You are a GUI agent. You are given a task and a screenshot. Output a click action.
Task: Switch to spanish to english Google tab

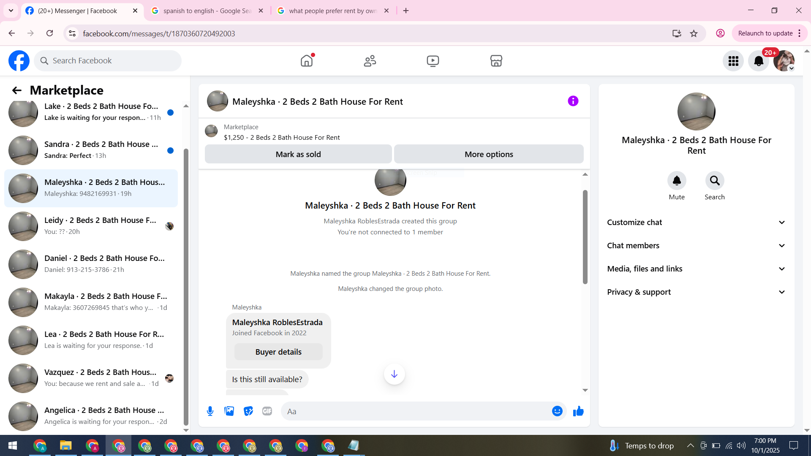[x=207, y=11]
